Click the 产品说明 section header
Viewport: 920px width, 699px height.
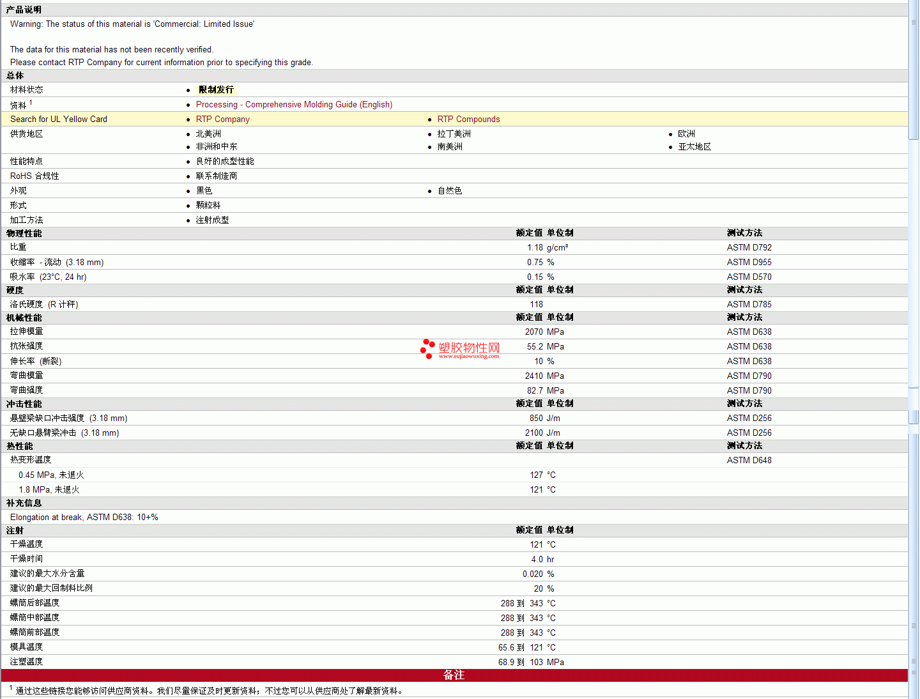[24, 10]
